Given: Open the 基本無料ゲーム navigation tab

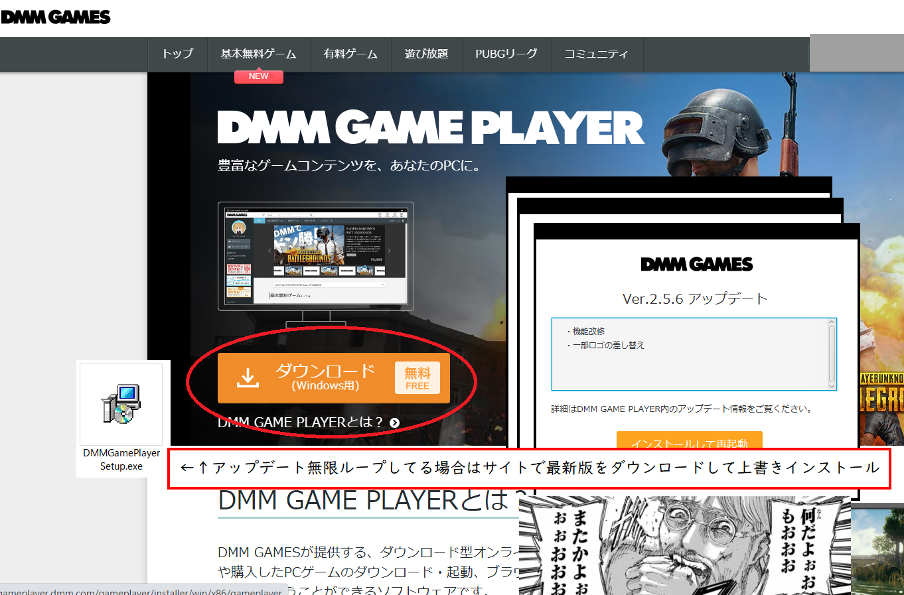Looking at the screenshot, I should 258,54.
